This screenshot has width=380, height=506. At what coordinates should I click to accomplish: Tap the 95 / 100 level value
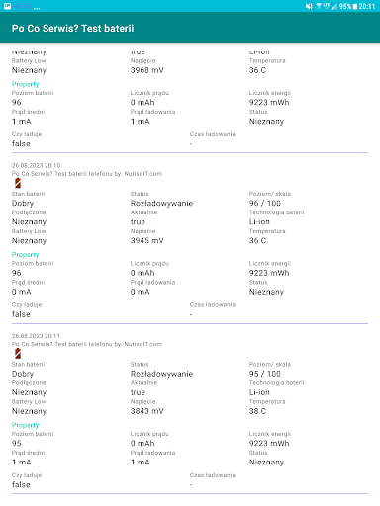pyautogui.click(x=265, y=374)
